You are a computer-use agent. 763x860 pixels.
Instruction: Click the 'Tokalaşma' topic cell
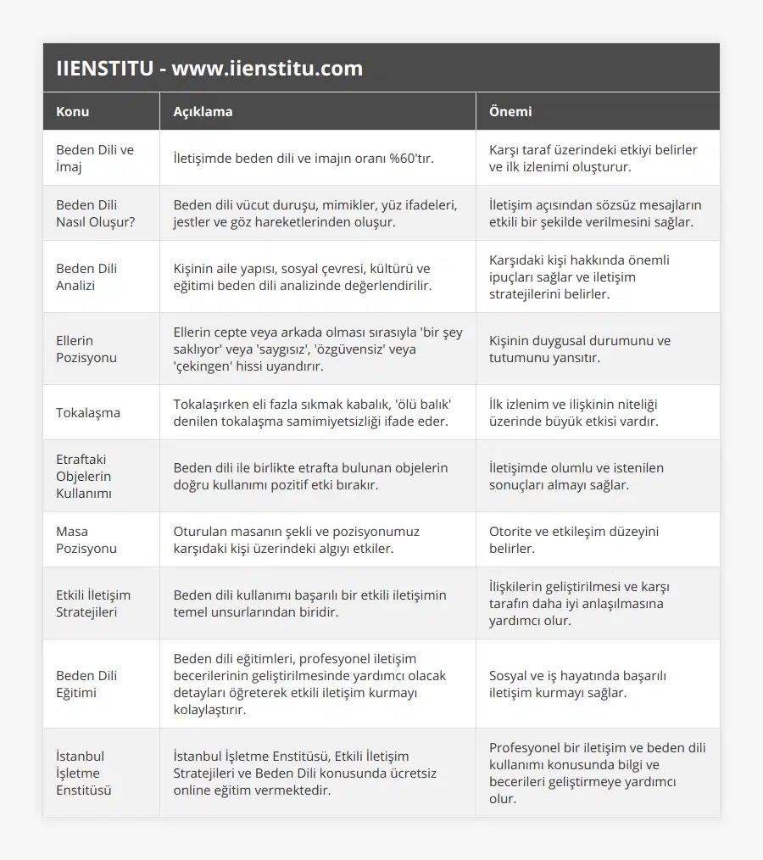[88, 412]
